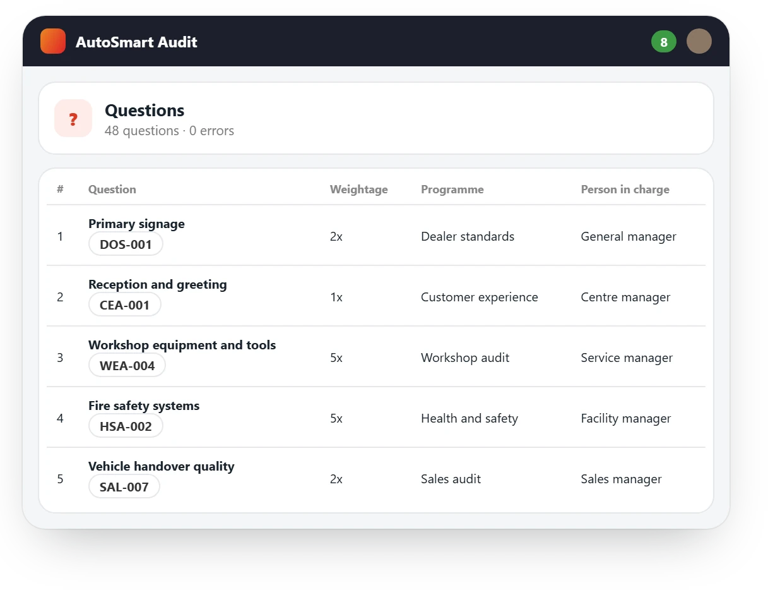Click the Centre manager cell
This screenshot has height=590, width=768.
[x=625, y=297]
